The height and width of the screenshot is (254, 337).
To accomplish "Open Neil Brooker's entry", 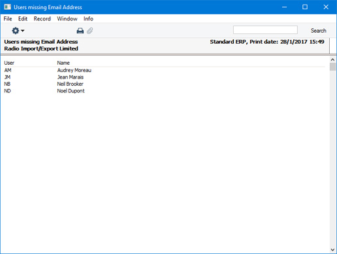I will coord(70,84).
